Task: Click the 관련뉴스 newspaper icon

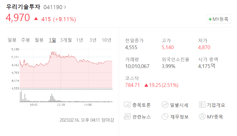Action: pos(127,116)
